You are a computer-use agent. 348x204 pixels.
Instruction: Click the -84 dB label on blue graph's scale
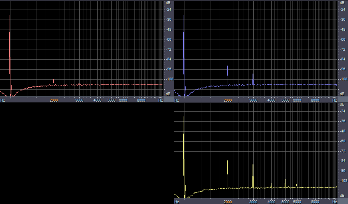[342, 59]
